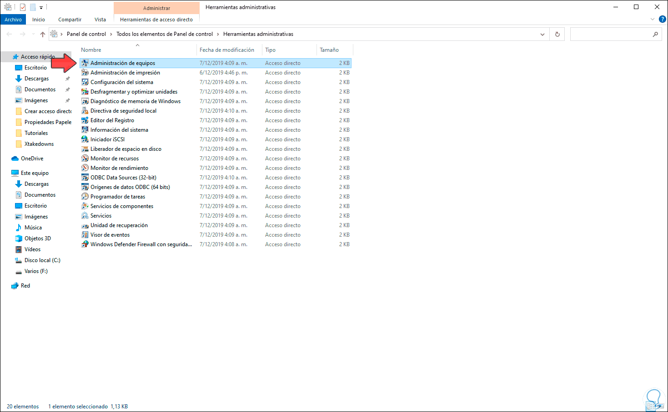Image resolution: width=668 pixels, height=412 pixels.
Task: Switch to the Inicio ribbon tab
Action: click(x=39, y=20)
